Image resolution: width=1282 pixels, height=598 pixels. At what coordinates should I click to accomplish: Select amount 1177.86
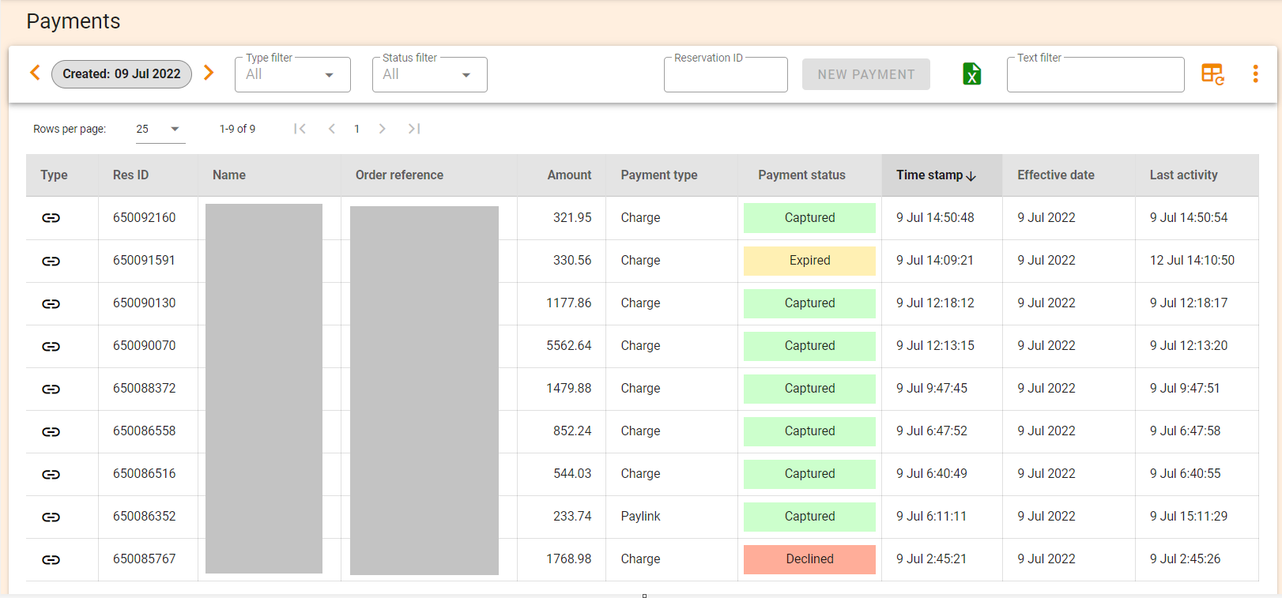(x=568, y=303)
